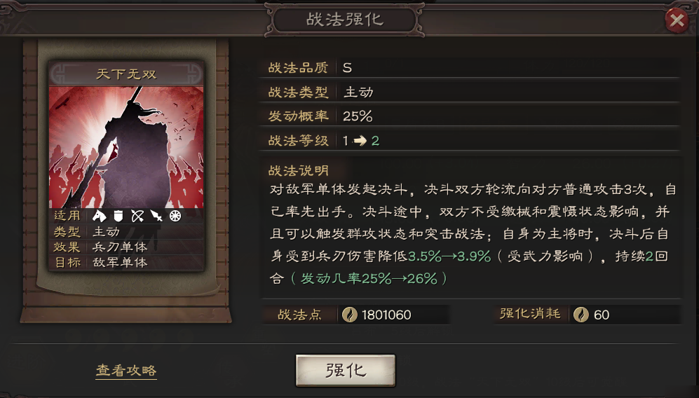Viewport: 699px width, 398px height.
Task: Click the 天下无双 card title banner
Action: pos(126,74)
